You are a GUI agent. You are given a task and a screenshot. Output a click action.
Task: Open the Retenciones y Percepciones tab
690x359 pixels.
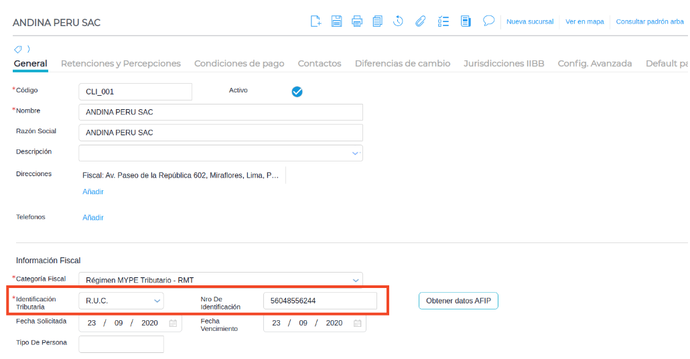click(121, 64)
